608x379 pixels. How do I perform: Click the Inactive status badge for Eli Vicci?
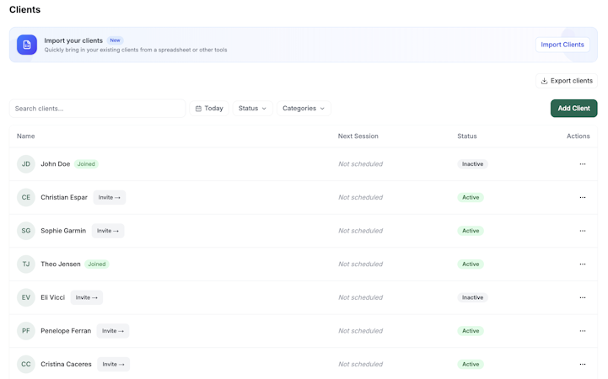tap(472, 297)
